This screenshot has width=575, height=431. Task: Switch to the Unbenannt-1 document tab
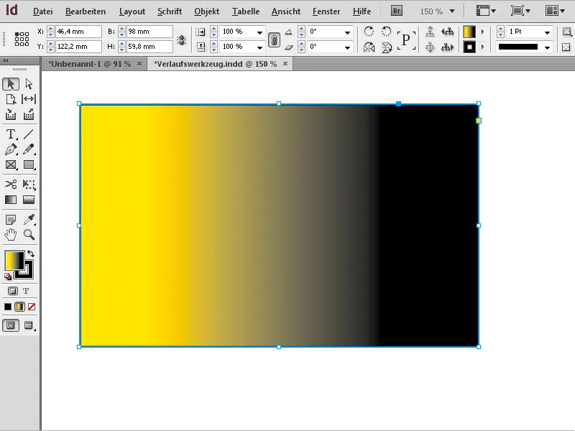coord(89,64)
